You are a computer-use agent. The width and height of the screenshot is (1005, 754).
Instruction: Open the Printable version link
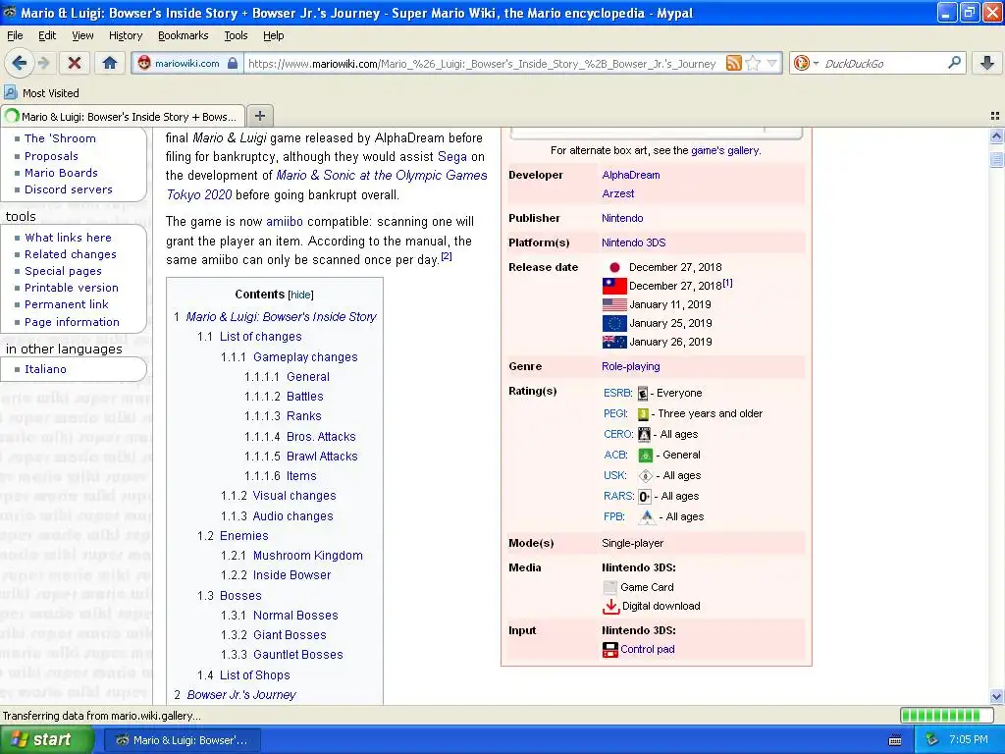pos(71,288)
